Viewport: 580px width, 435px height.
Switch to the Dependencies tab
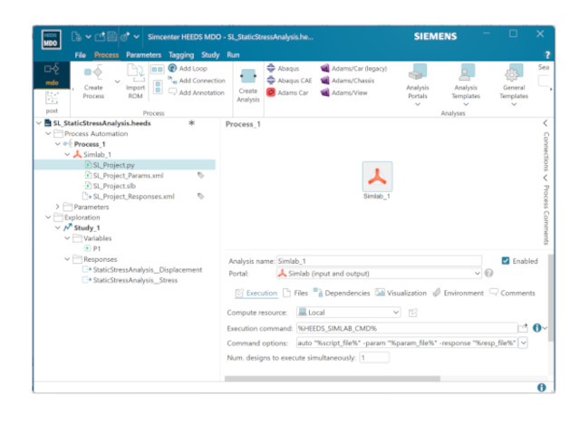click(342, 293)
